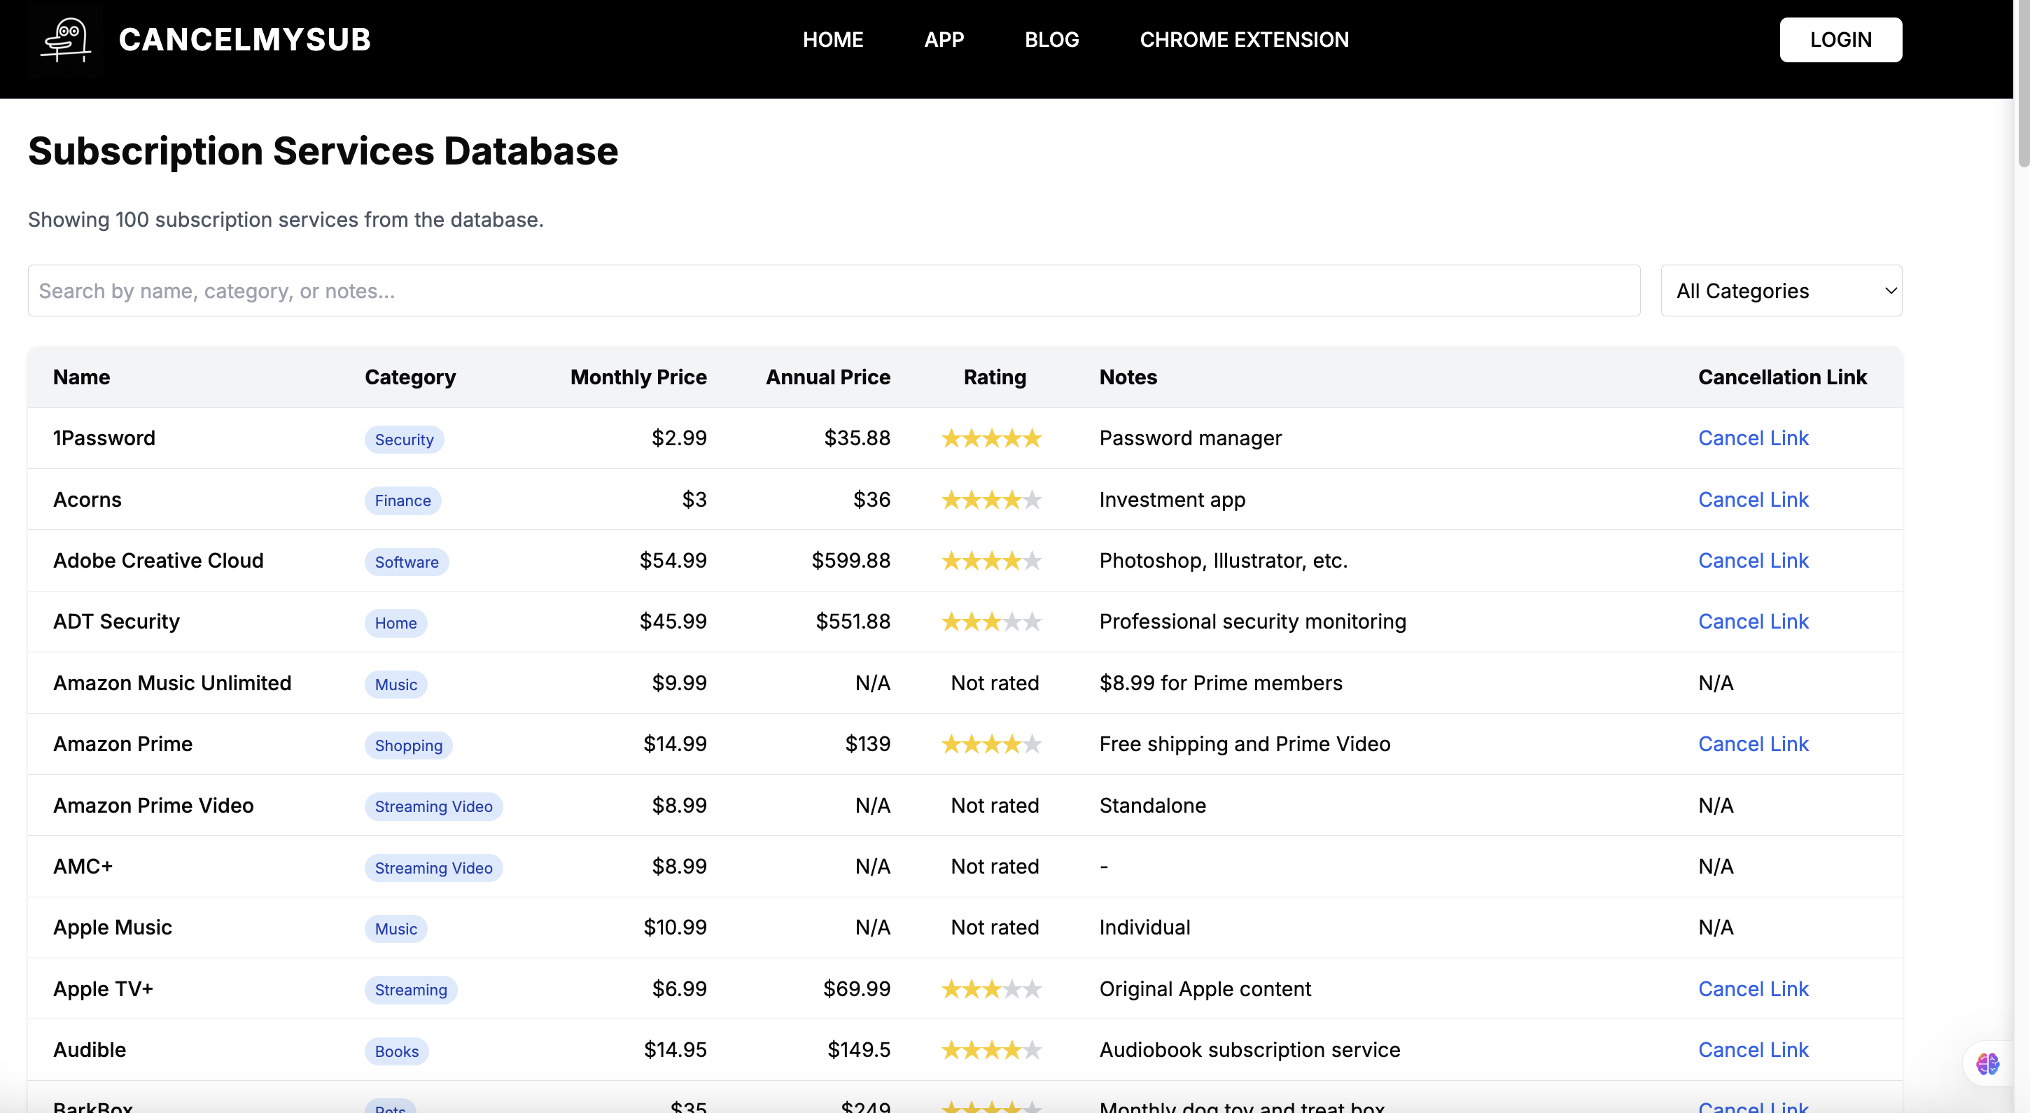Click the ADT Security star rating
The height and width of the screenshot is (1113, 2030).
click(x=991, y=622)
